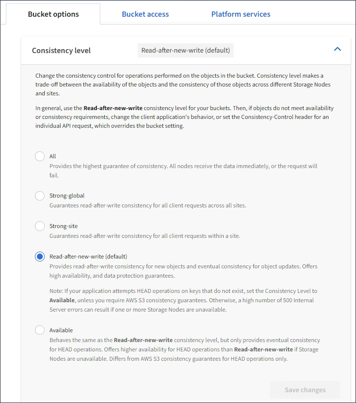Select the Read-after-new-write (default) radio button
Screen dimensions: 356x403
[40, 257]
